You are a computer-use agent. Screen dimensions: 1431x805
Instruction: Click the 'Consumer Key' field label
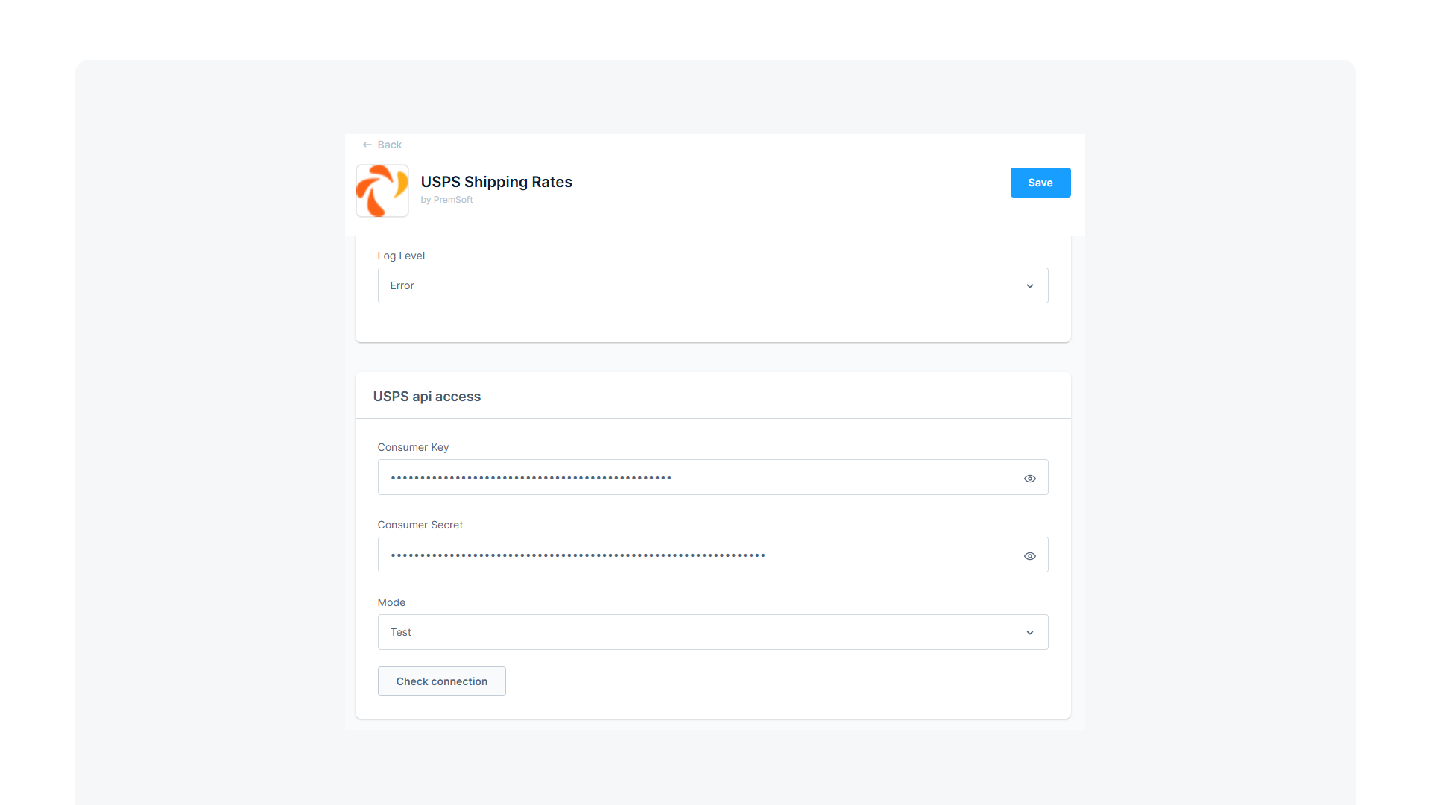[413, 447]
